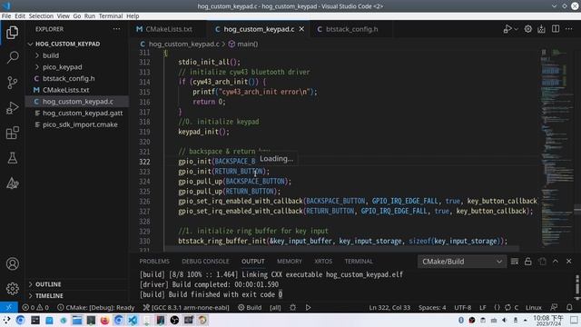The image size is (581, 327).
Task: Open the Manage gear in activity bar
Action: 12,289
